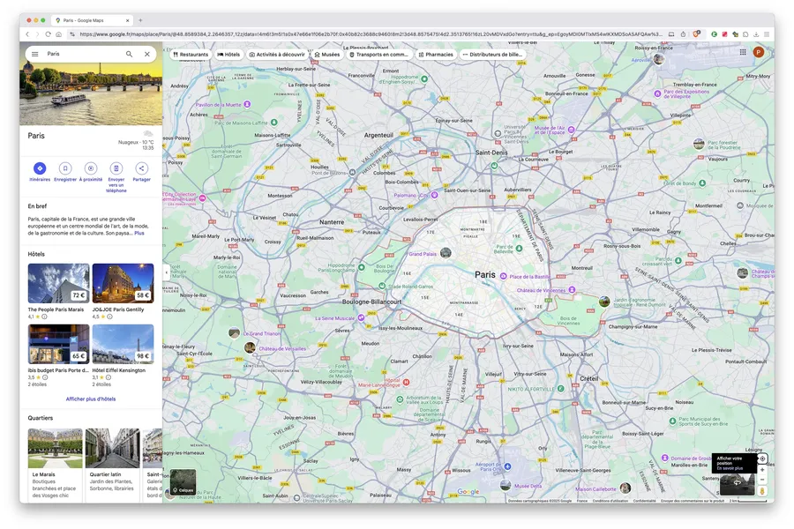Open the Calques layers thumbnail

click(x=183, y=482)
